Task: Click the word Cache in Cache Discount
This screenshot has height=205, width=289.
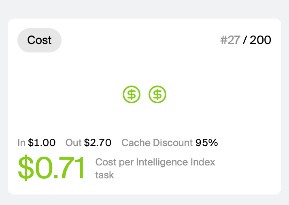Action: click(136, 142)
